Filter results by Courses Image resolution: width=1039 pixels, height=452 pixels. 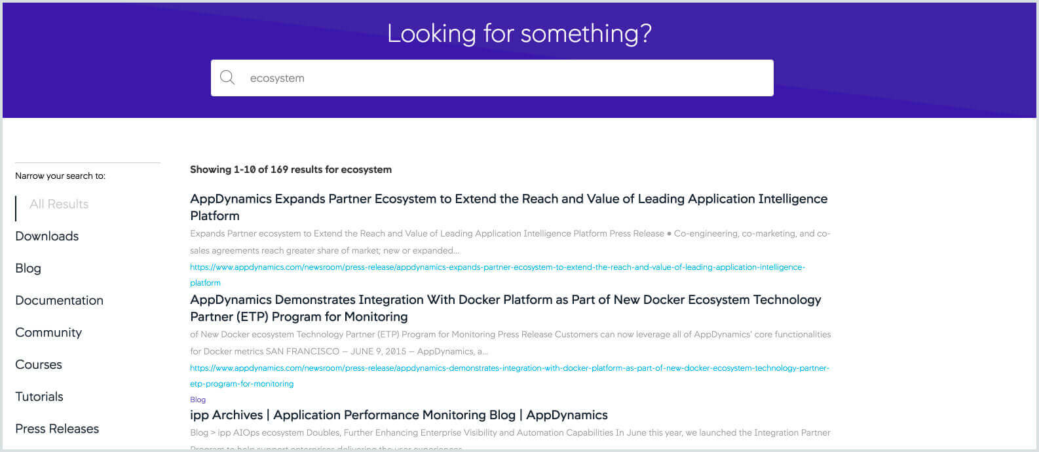[x=38, y=364]
